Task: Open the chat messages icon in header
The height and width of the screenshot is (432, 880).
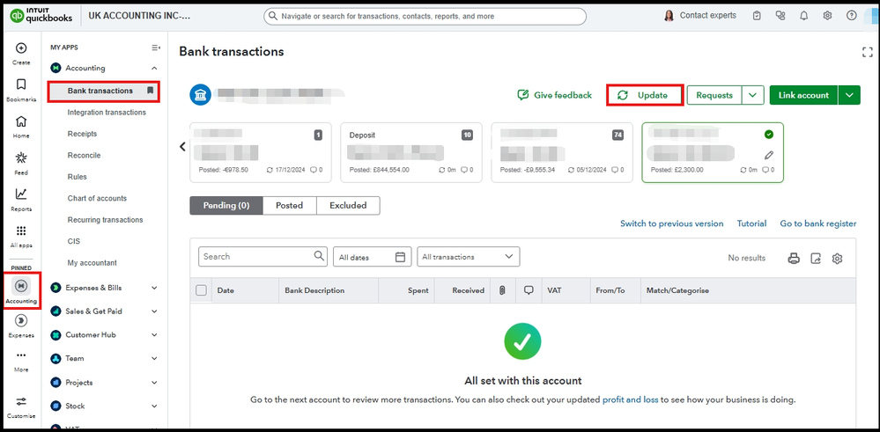Action: 780,16
